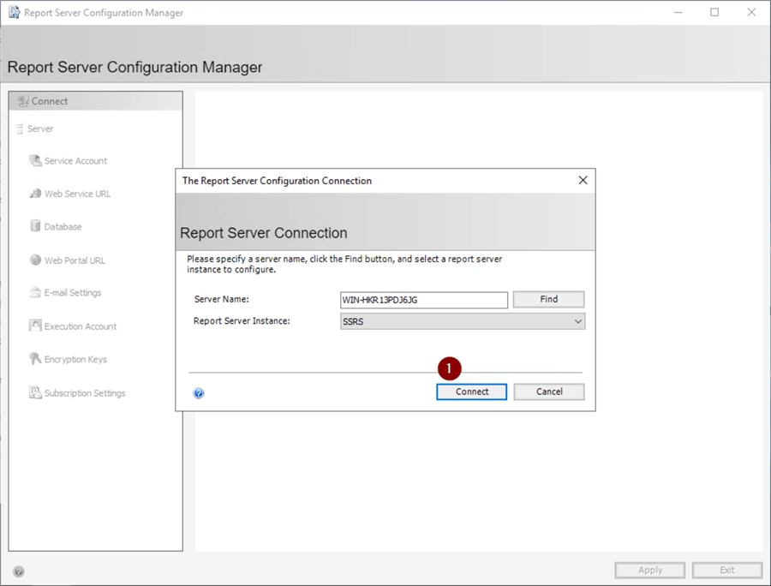Click inside the Server Name text field

coord(424,300)
